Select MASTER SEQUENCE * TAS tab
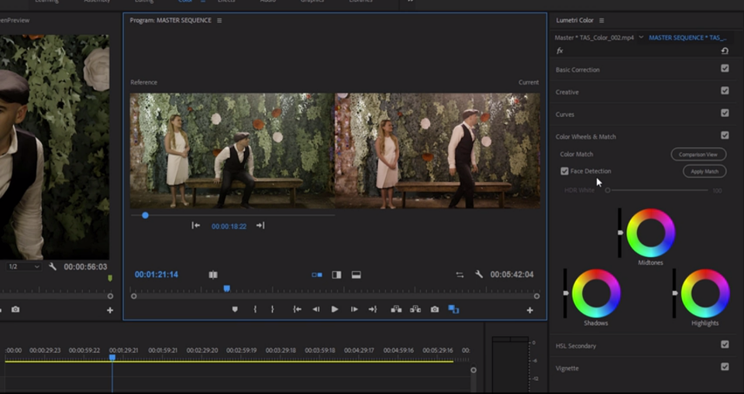744x394 pixels. 687,37
